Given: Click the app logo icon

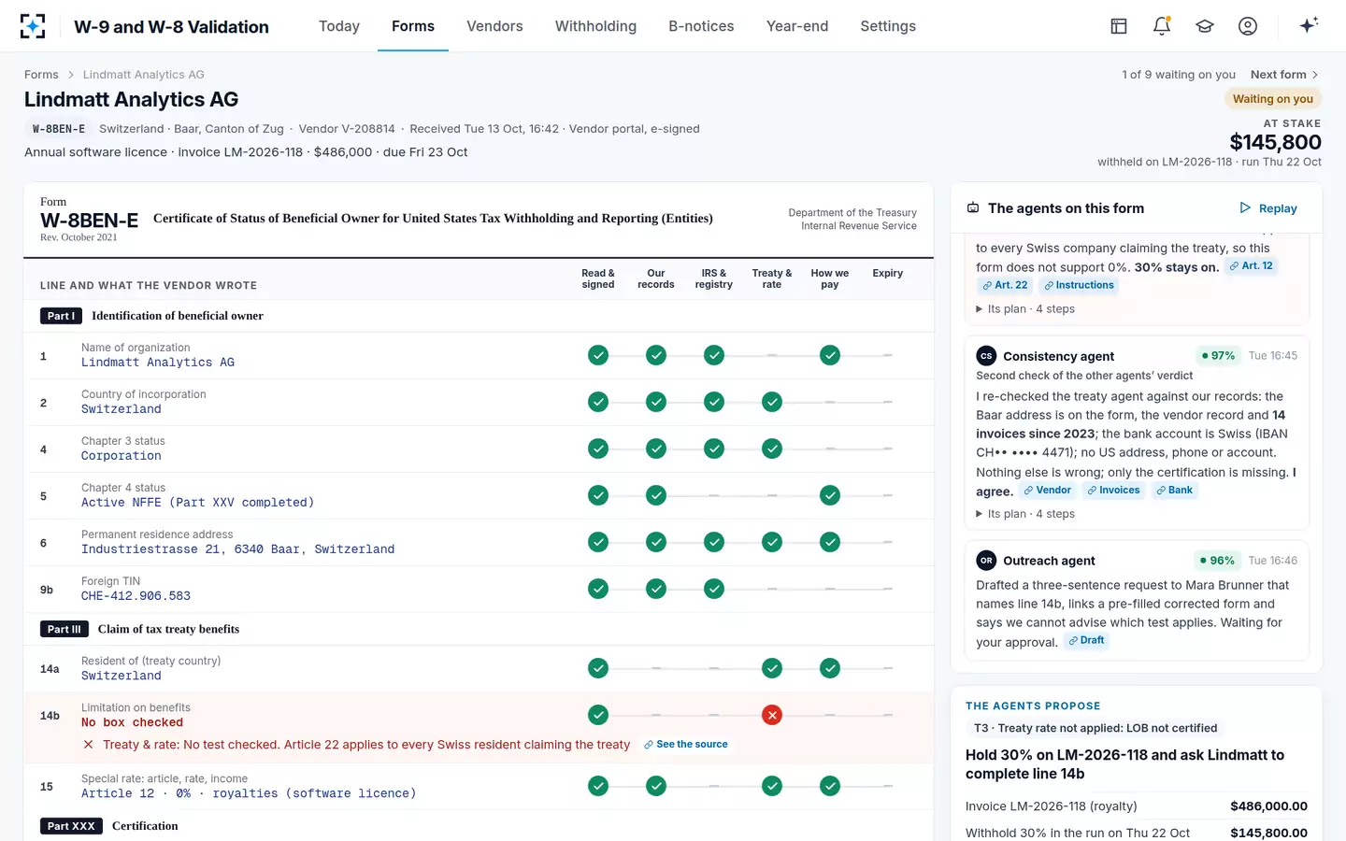Looking at the screenshot, I should pyautogui.click(x=33, y=26).
